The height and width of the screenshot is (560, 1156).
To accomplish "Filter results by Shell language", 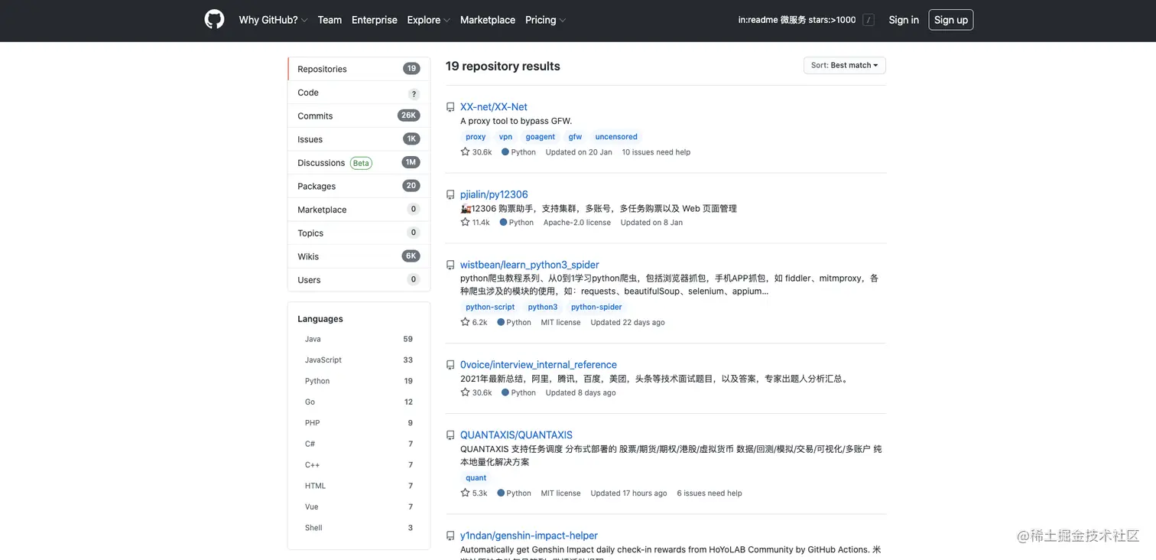I will tap(359, 528).
